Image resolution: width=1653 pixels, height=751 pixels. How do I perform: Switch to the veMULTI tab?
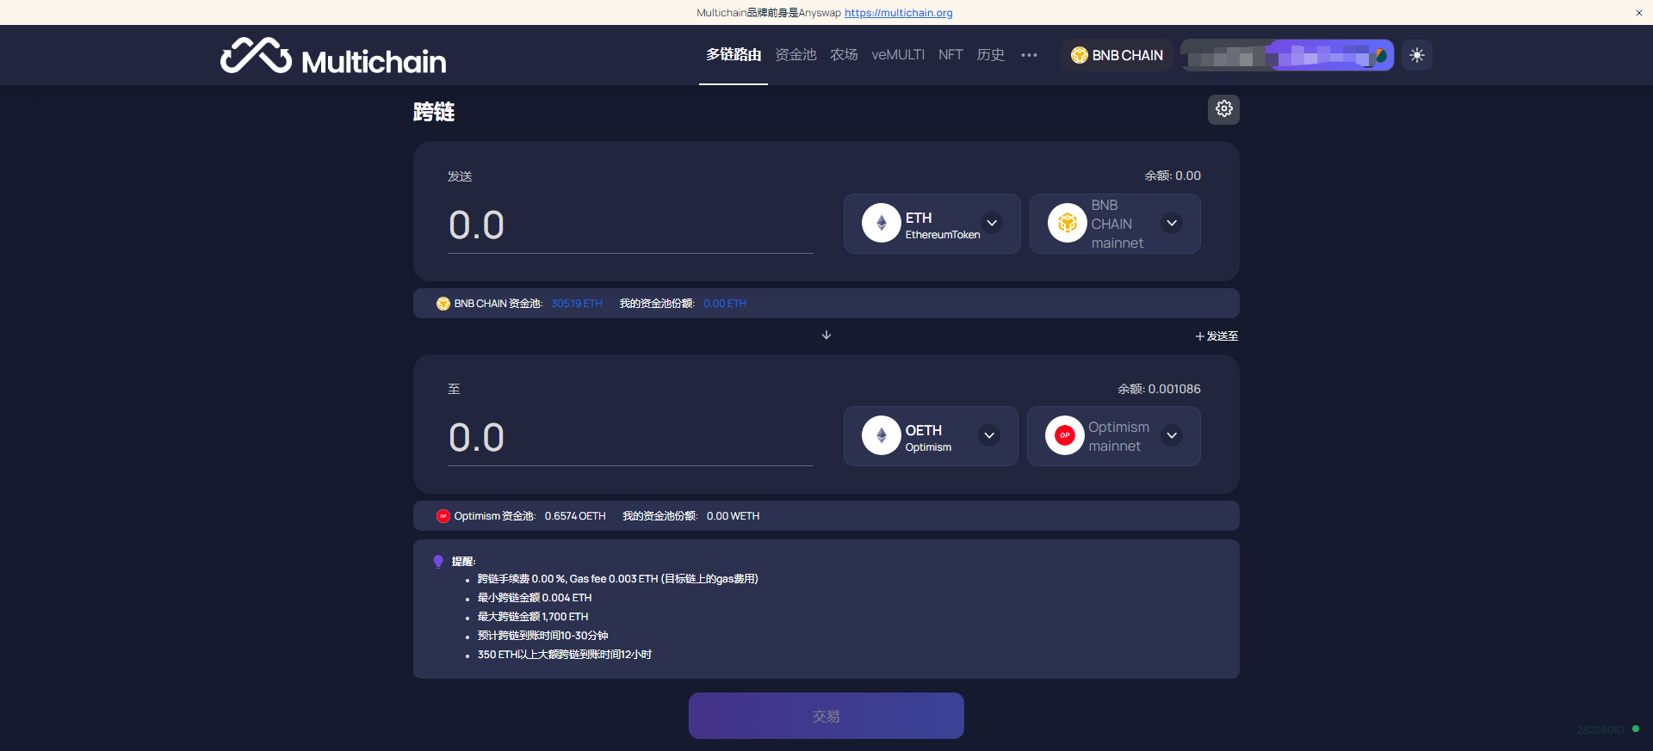[x=898, y=55]
